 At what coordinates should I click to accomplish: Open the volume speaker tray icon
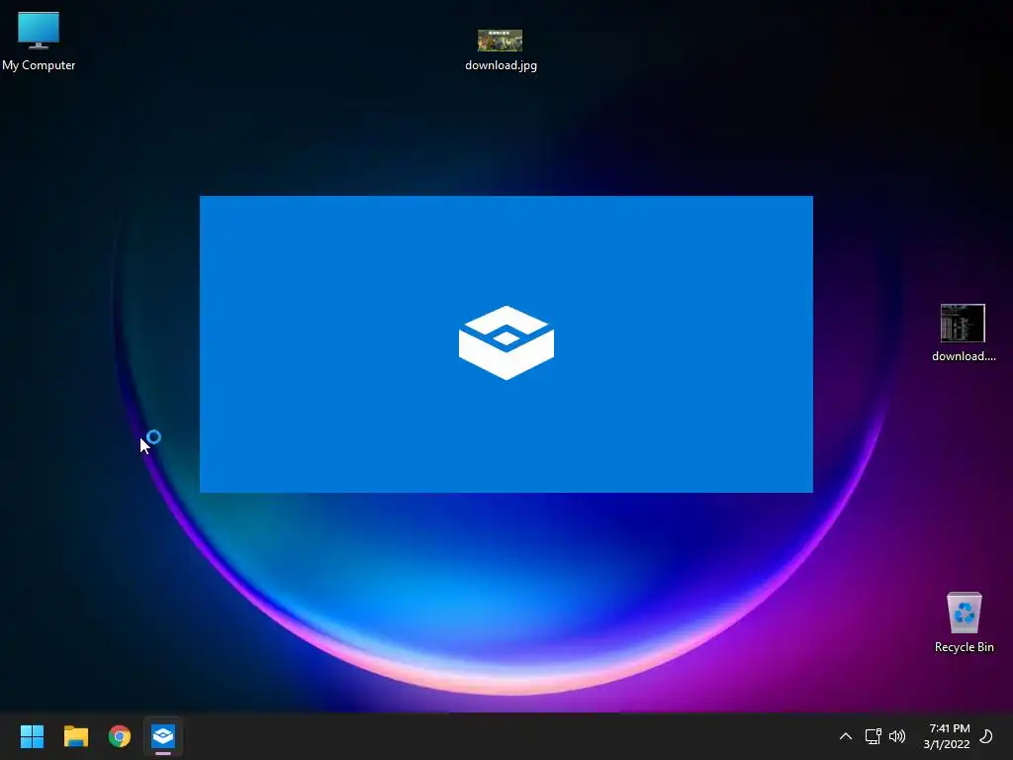pos(897,736)
